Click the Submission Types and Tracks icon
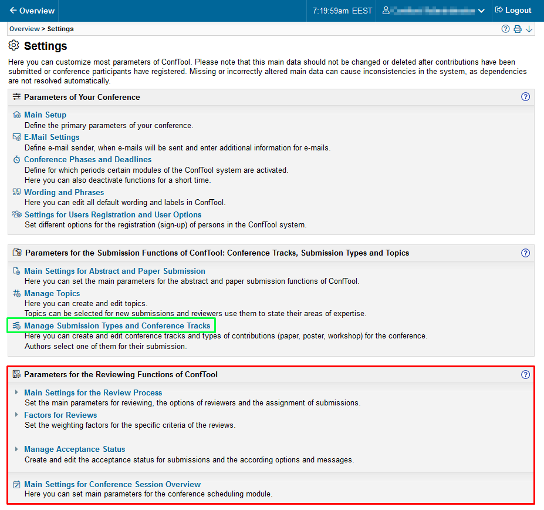Viewport: 544px width, 510px height. (x=16, y=326)
